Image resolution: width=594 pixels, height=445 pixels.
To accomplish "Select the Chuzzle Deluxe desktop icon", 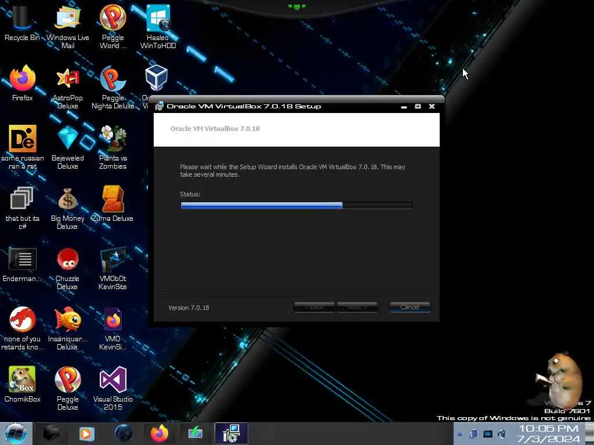I will [67, 268].
